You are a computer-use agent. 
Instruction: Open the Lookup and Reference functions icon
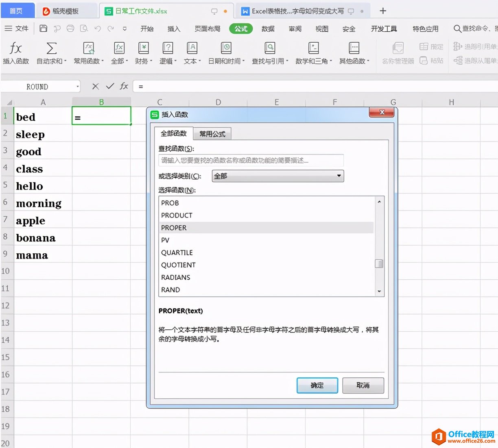(x=270, y=48)
